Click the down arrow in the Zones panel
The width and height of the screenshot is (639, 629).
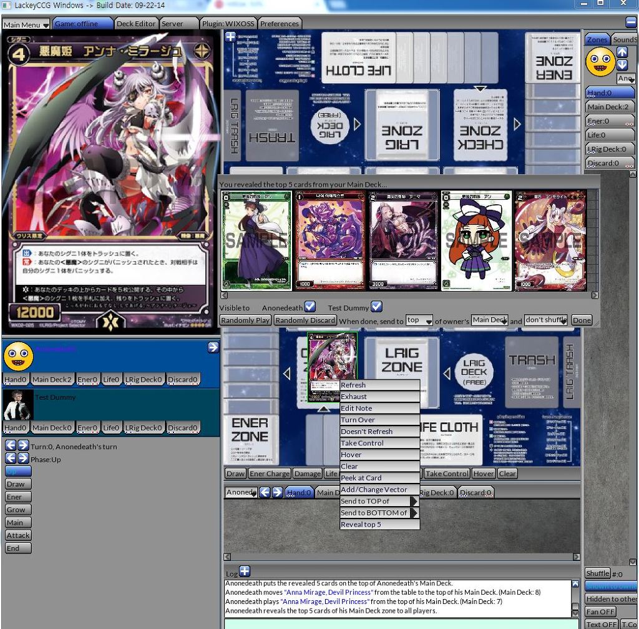pos(622,65)
